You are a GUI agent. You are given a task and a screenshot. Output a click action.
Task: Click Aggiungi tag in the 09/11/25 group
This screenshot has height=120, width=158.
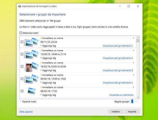point(49,46)
